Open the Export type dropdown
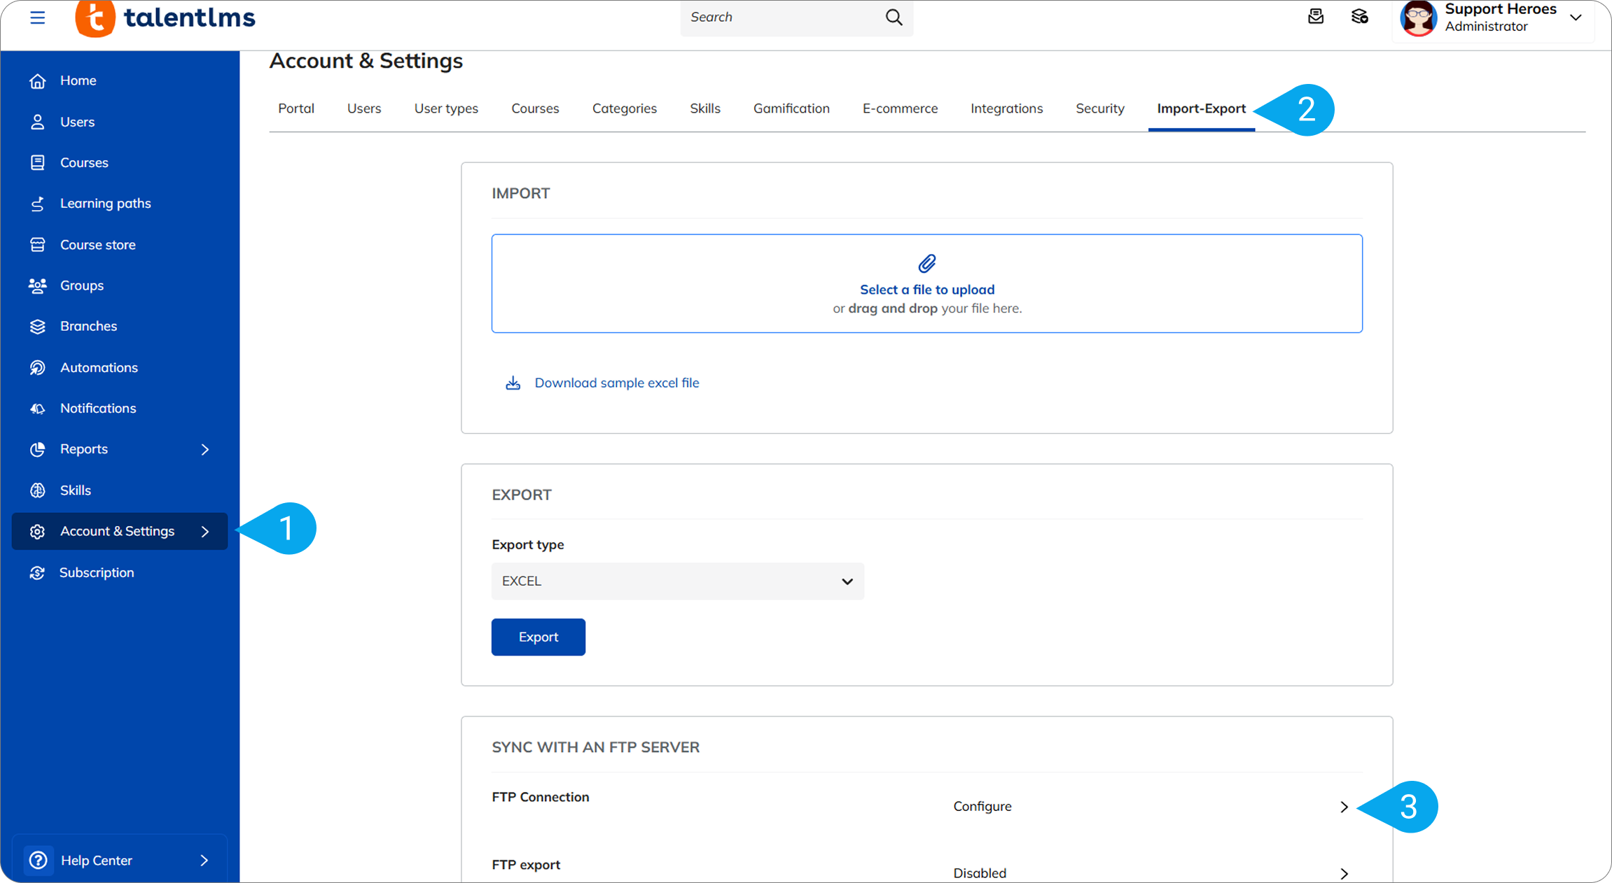 pos(677,581)
